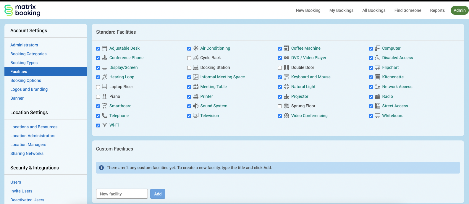Check the Piano facility checkbox
The image size is (469, 204).
(98, 97)
